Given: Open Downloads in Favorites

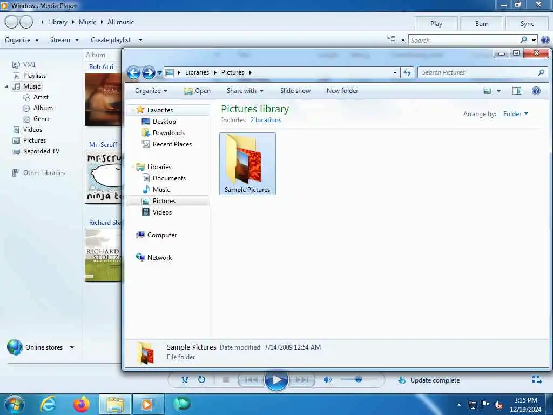Looking at the screenshot, I should (168, 133).
